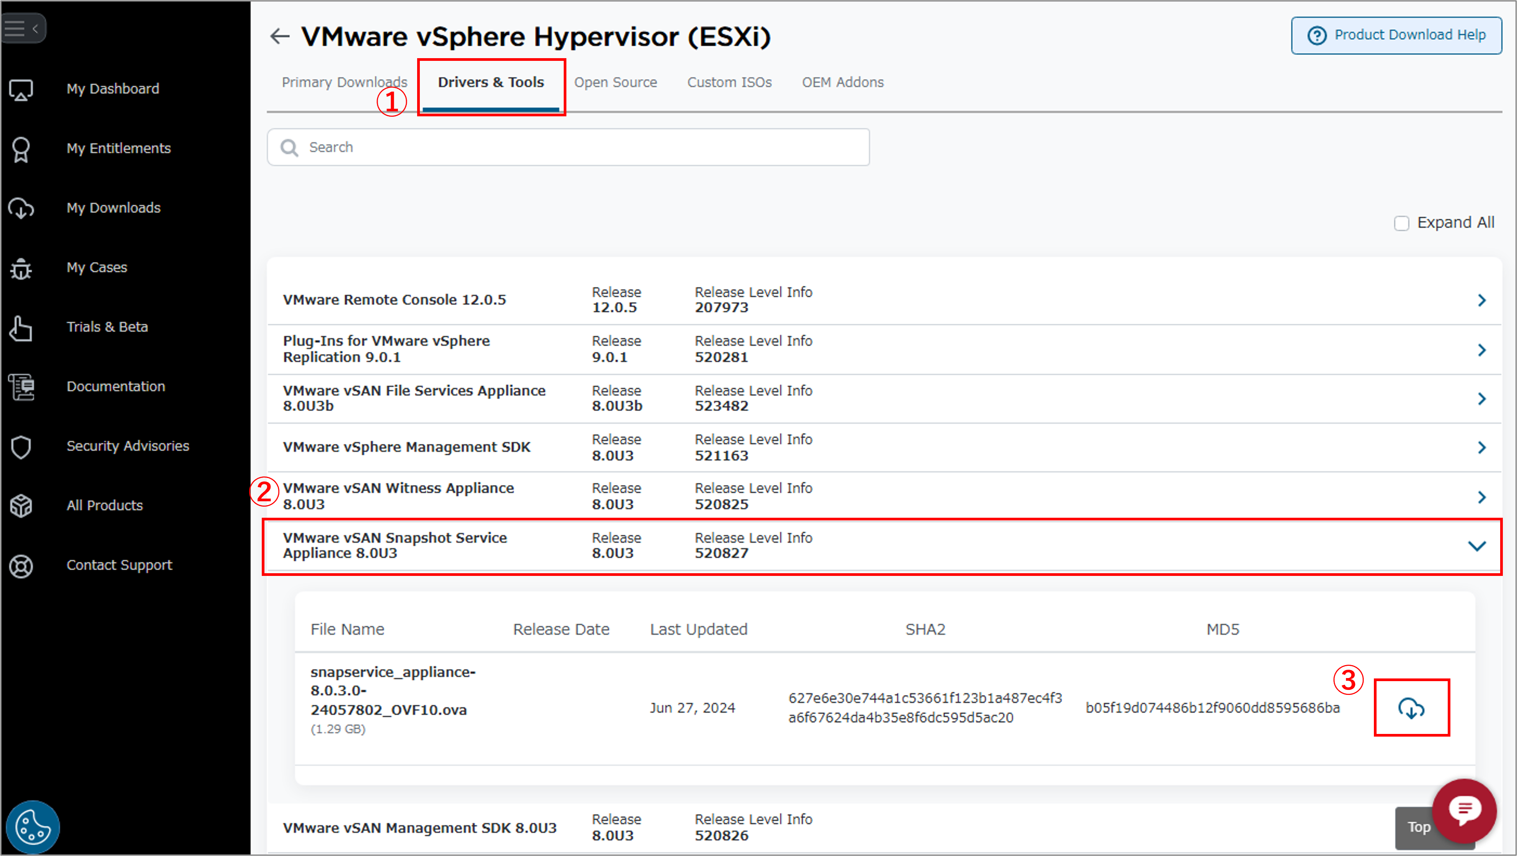
Task: Select the Drivers & Tools tab
Action: click(491, 82)
